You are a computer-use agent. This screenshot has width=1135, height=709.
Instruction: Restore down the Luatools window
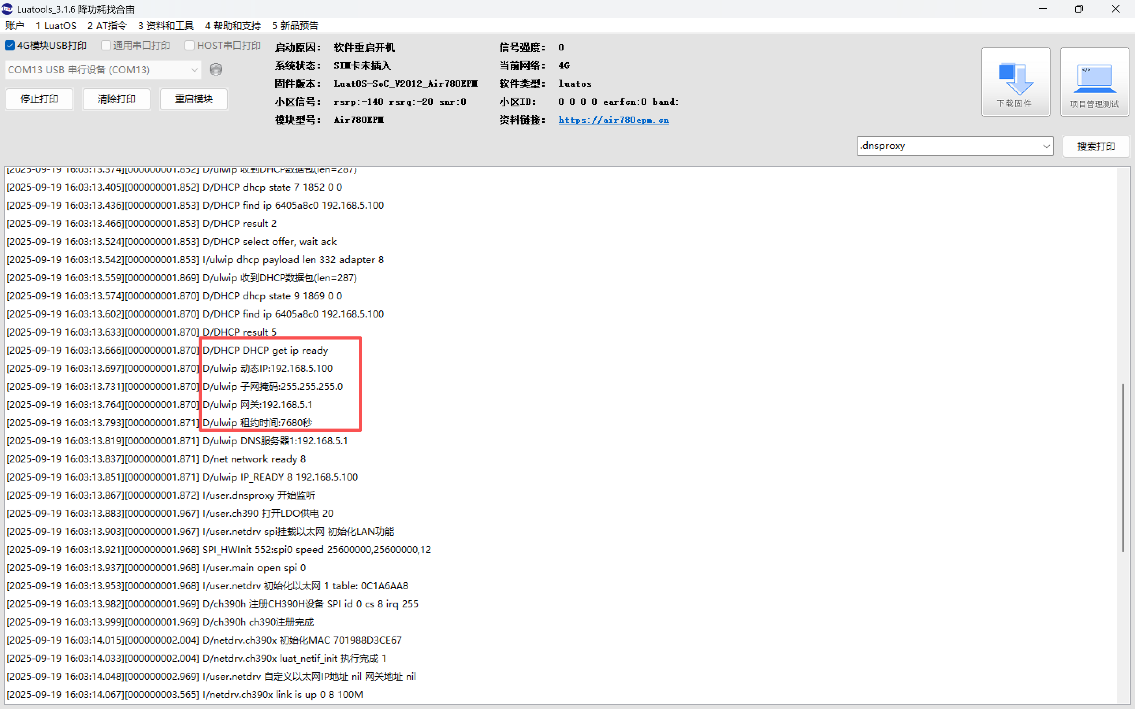point(1079,9)
